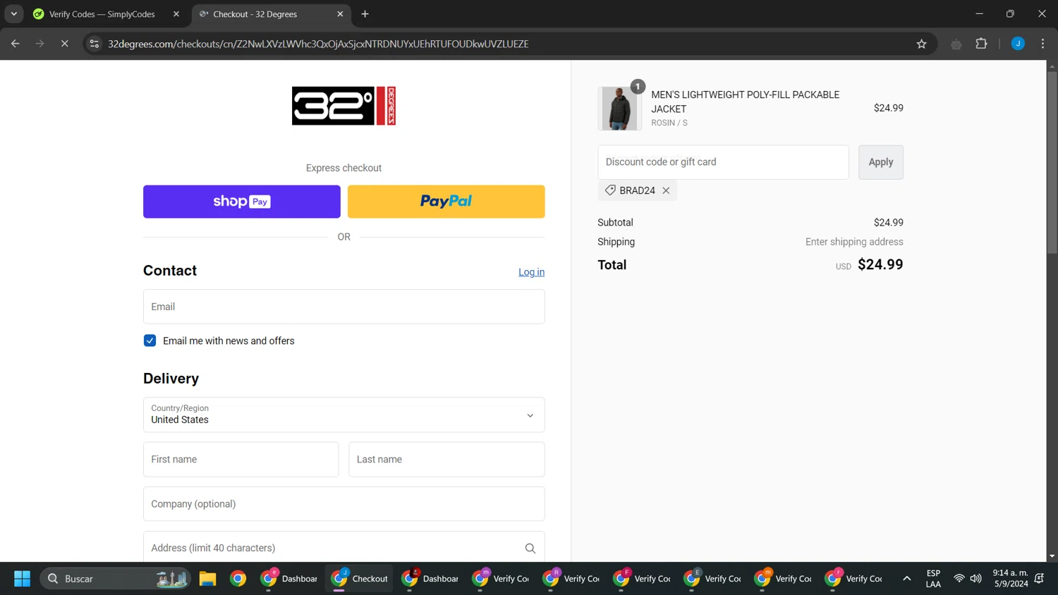The image size is (1058, 595).
Task: Click the Address (limit 40 characters) field
Action: click(343, 548)
